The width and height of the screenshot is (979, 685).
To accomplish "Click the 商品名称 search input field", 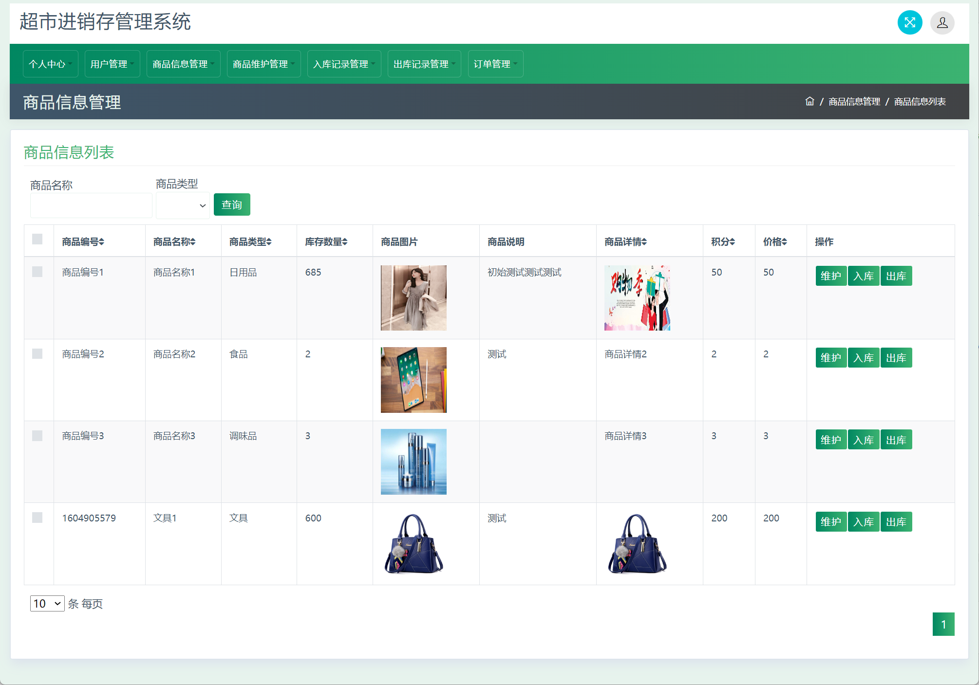I will tap(91, 205).
